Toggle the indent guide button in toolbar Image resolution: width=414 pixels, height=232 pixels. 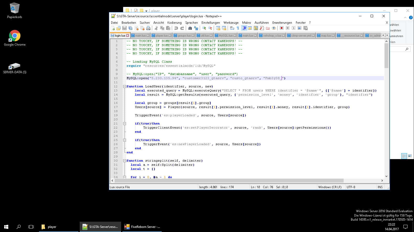point(244,28)
